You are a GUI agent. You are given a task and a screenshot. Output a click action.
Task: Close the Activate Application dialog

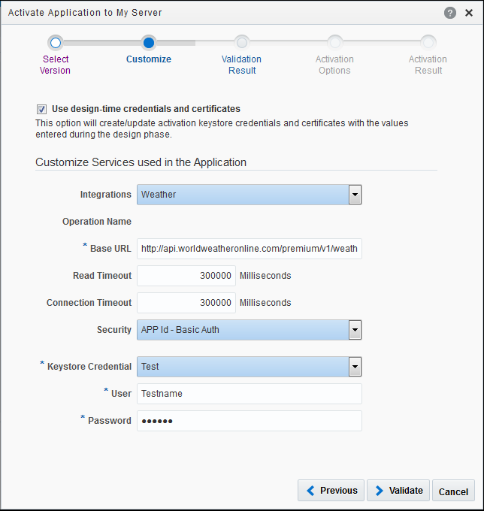[x=469, y=13]
